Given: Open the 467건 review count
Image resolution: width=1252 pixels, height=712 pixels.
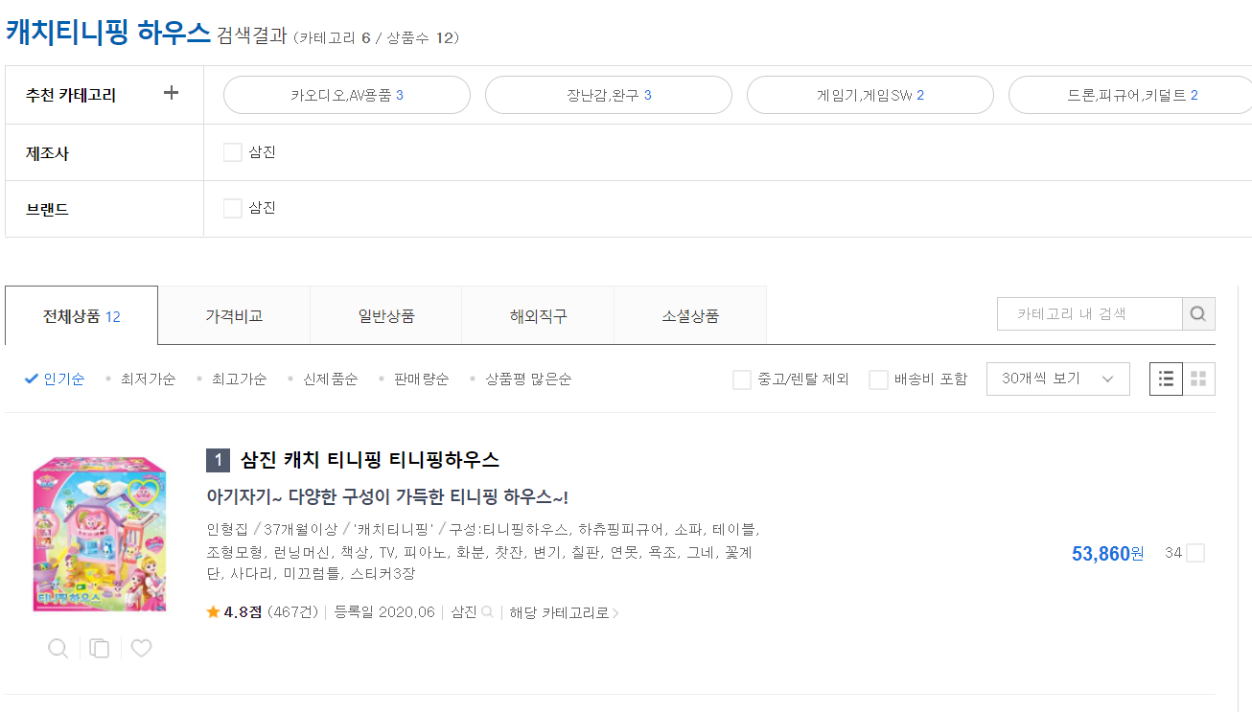Looking at the screenshot, I should point(292,612).
